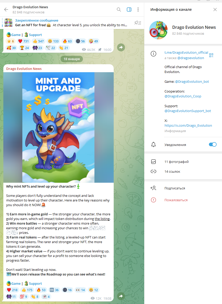Add 100 reaction with 9 count

pos(24,297)
